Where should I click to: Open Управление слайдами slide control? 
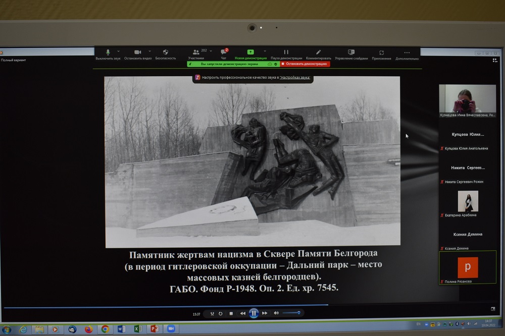(x=351, y=52)
